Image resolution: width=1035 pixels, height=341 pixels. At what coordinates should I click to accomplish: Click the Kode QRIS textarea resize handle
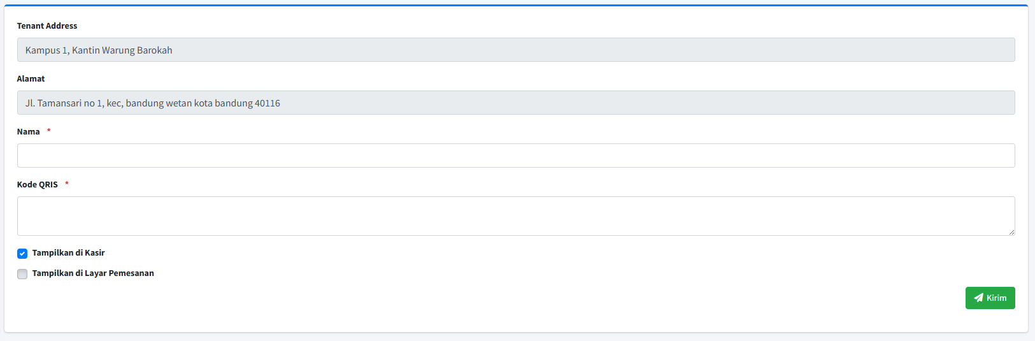pyautogui.click(x=1011, y=232)
